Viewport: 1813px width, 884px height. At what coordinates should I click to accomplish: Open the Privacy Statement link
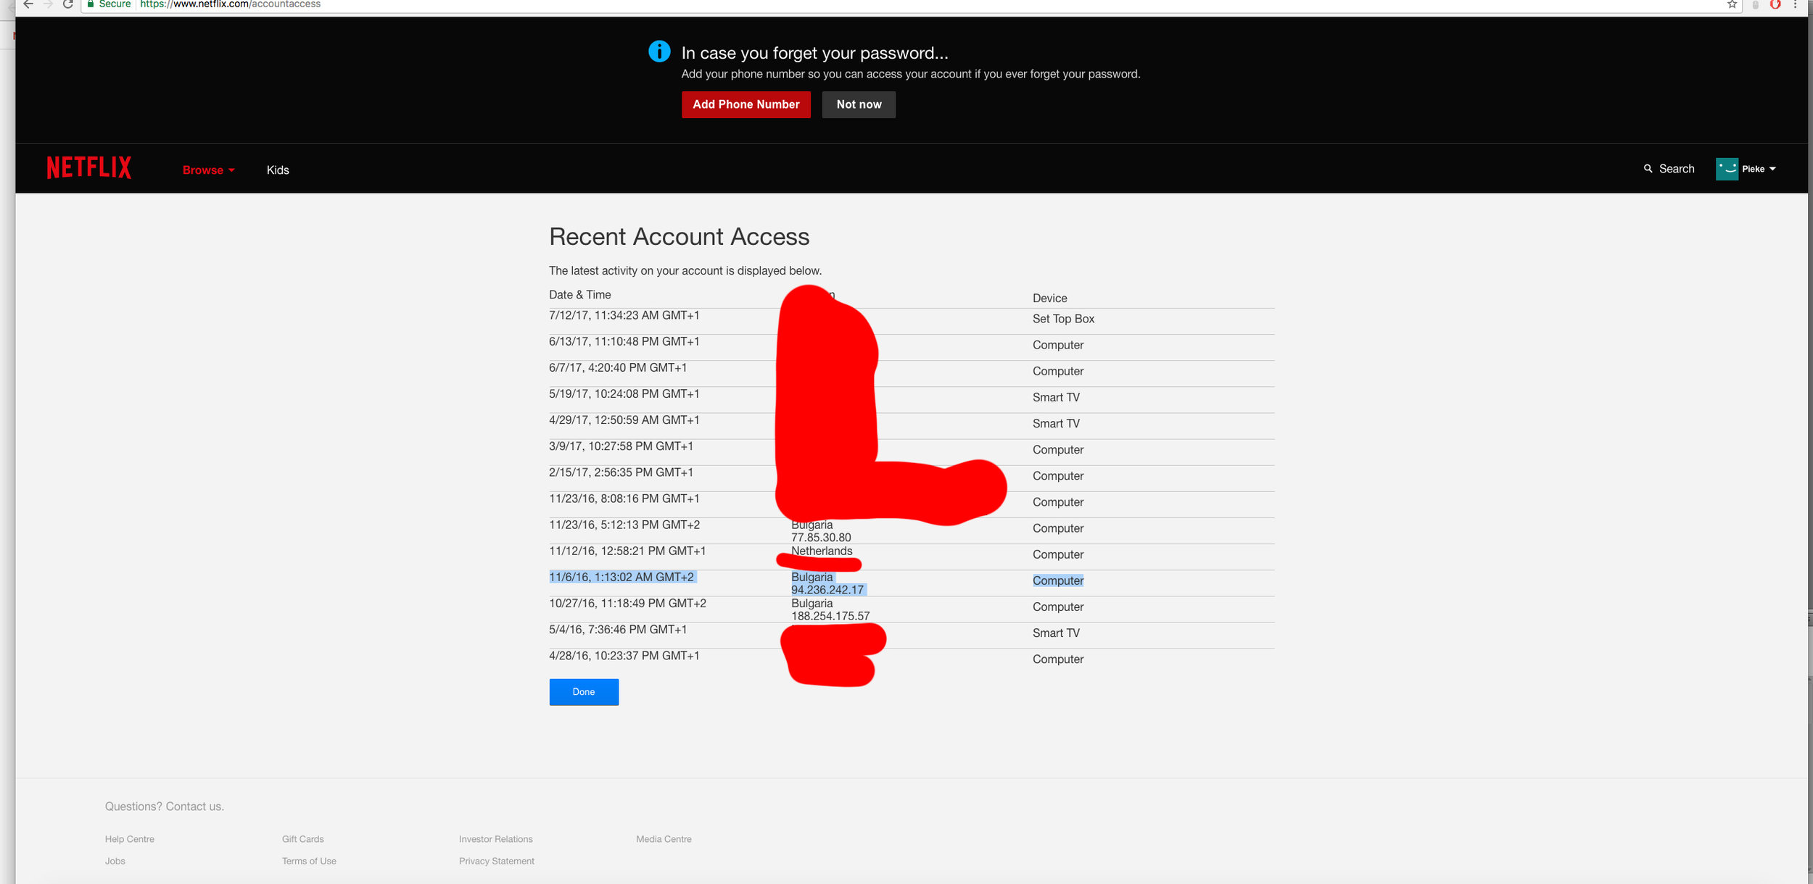click(497, 861)
